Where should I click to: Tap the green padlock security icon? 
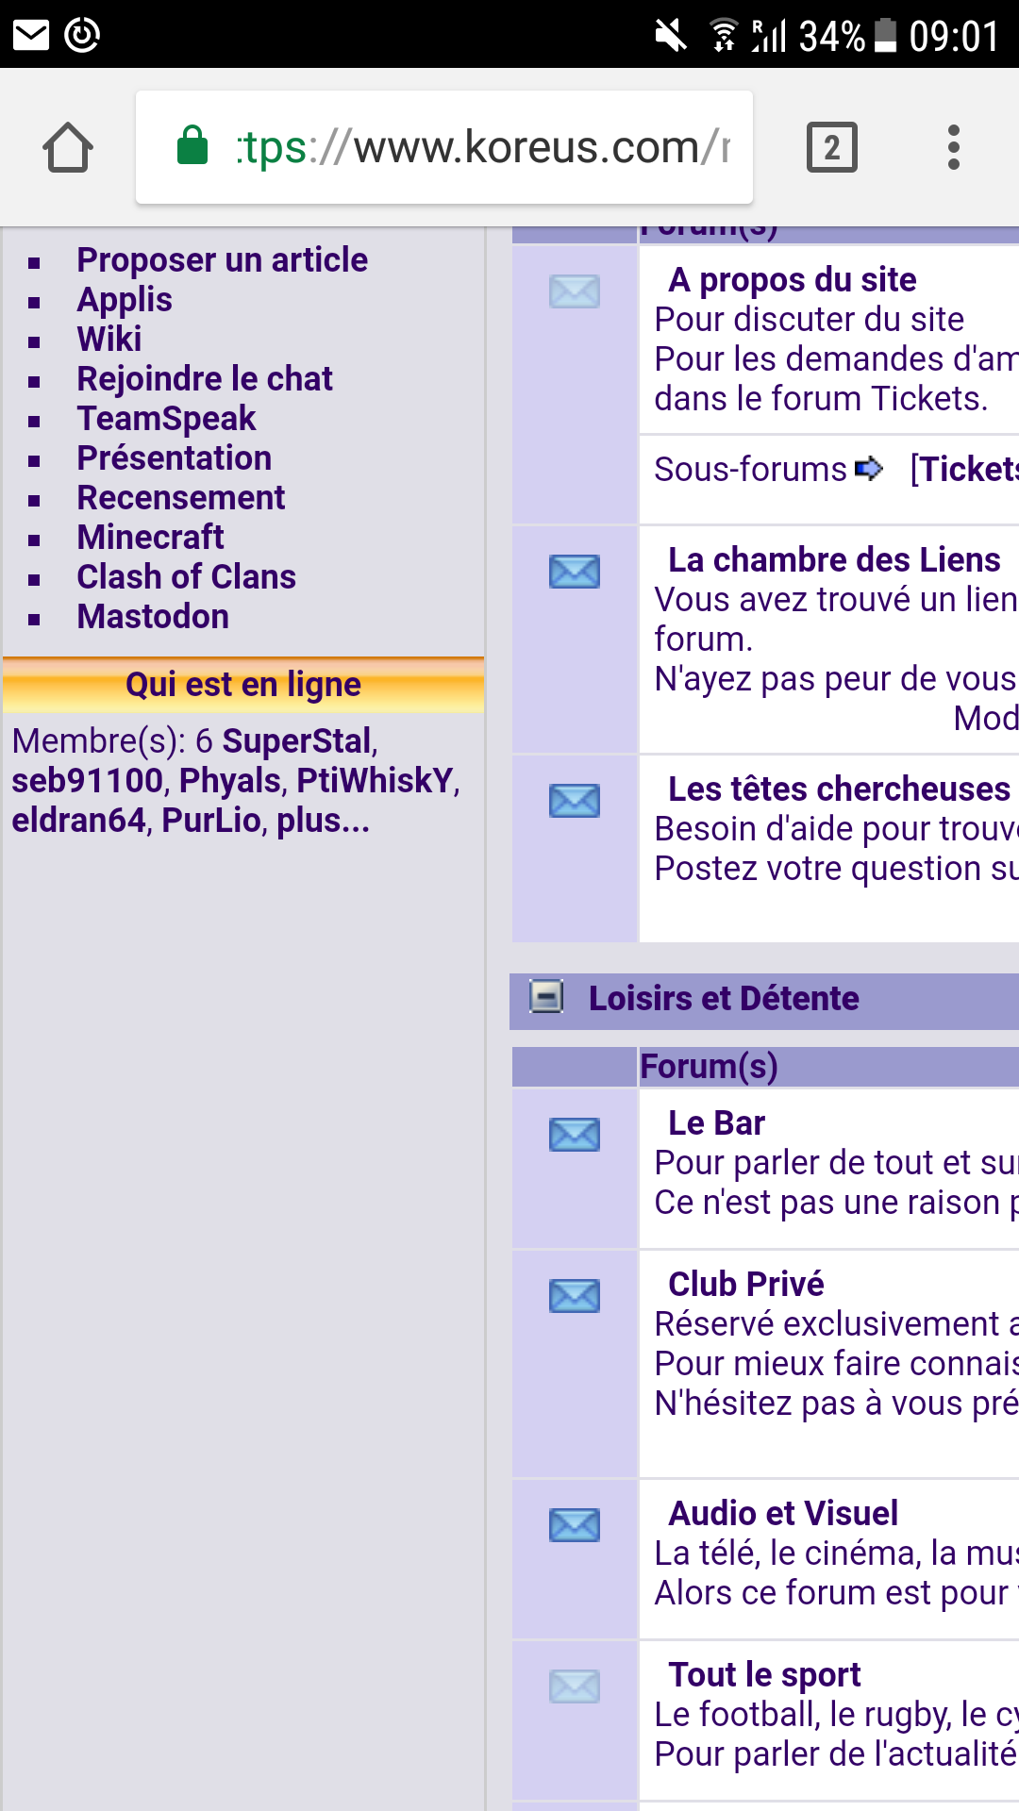[x=192, y=146]
